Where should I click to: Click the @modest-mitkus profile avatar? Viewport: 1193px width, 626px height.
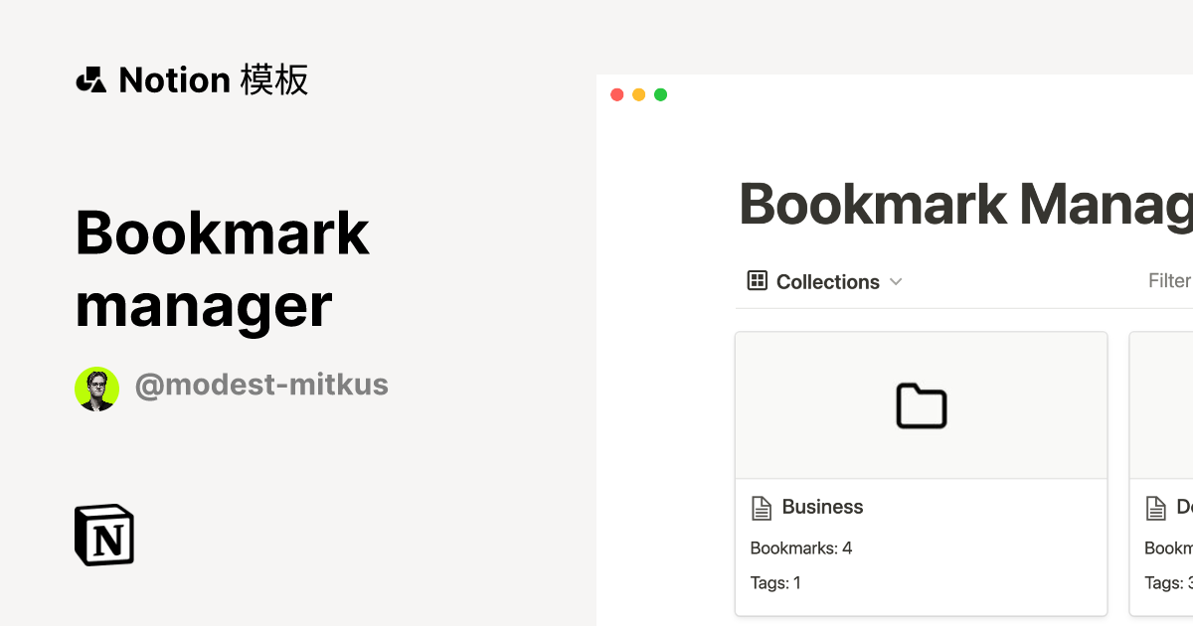[x=96, y=389]
